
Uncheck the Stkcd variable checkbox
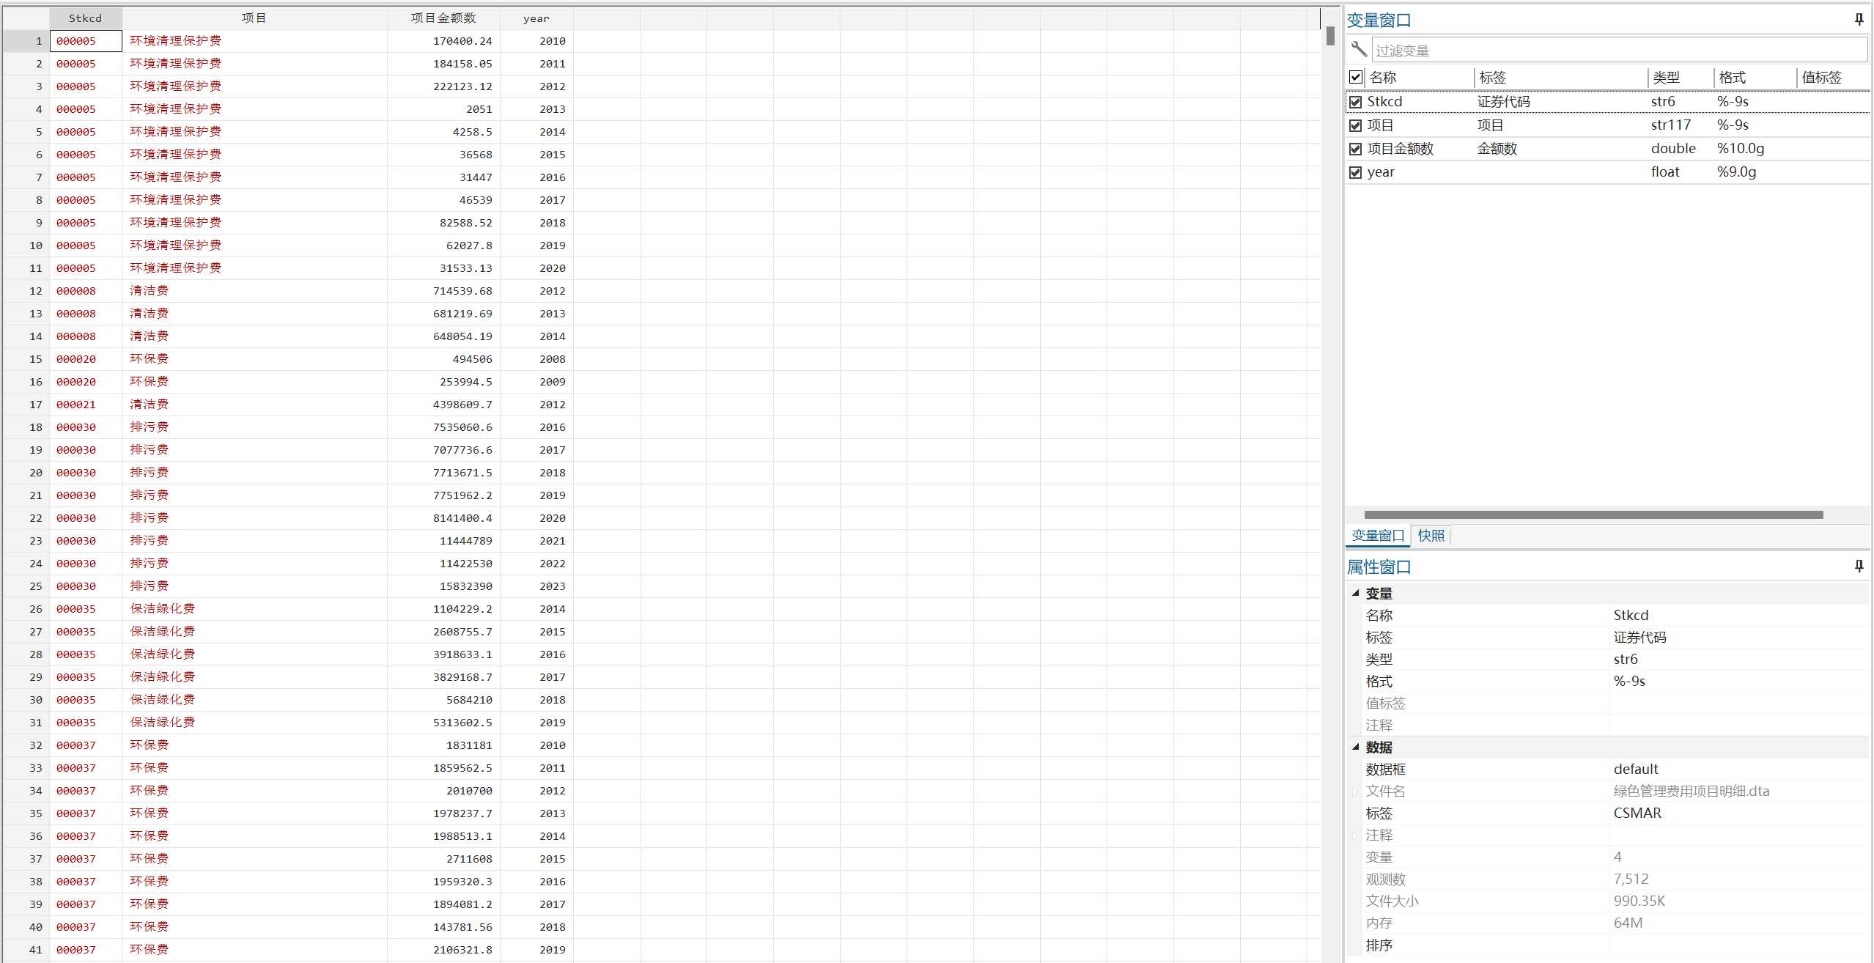pyautogui.click(x=1355, y=102)
